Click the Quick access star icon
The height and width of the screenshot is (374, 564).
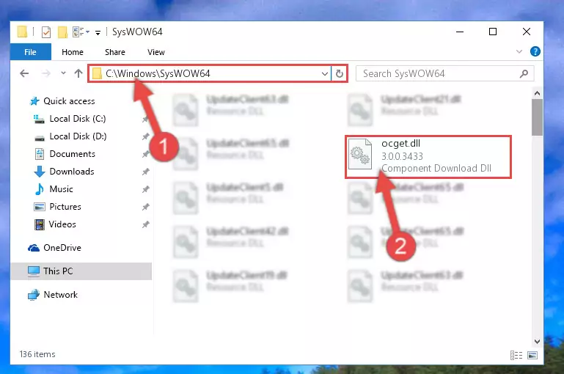pyautogui.click(x=34, y=101)
